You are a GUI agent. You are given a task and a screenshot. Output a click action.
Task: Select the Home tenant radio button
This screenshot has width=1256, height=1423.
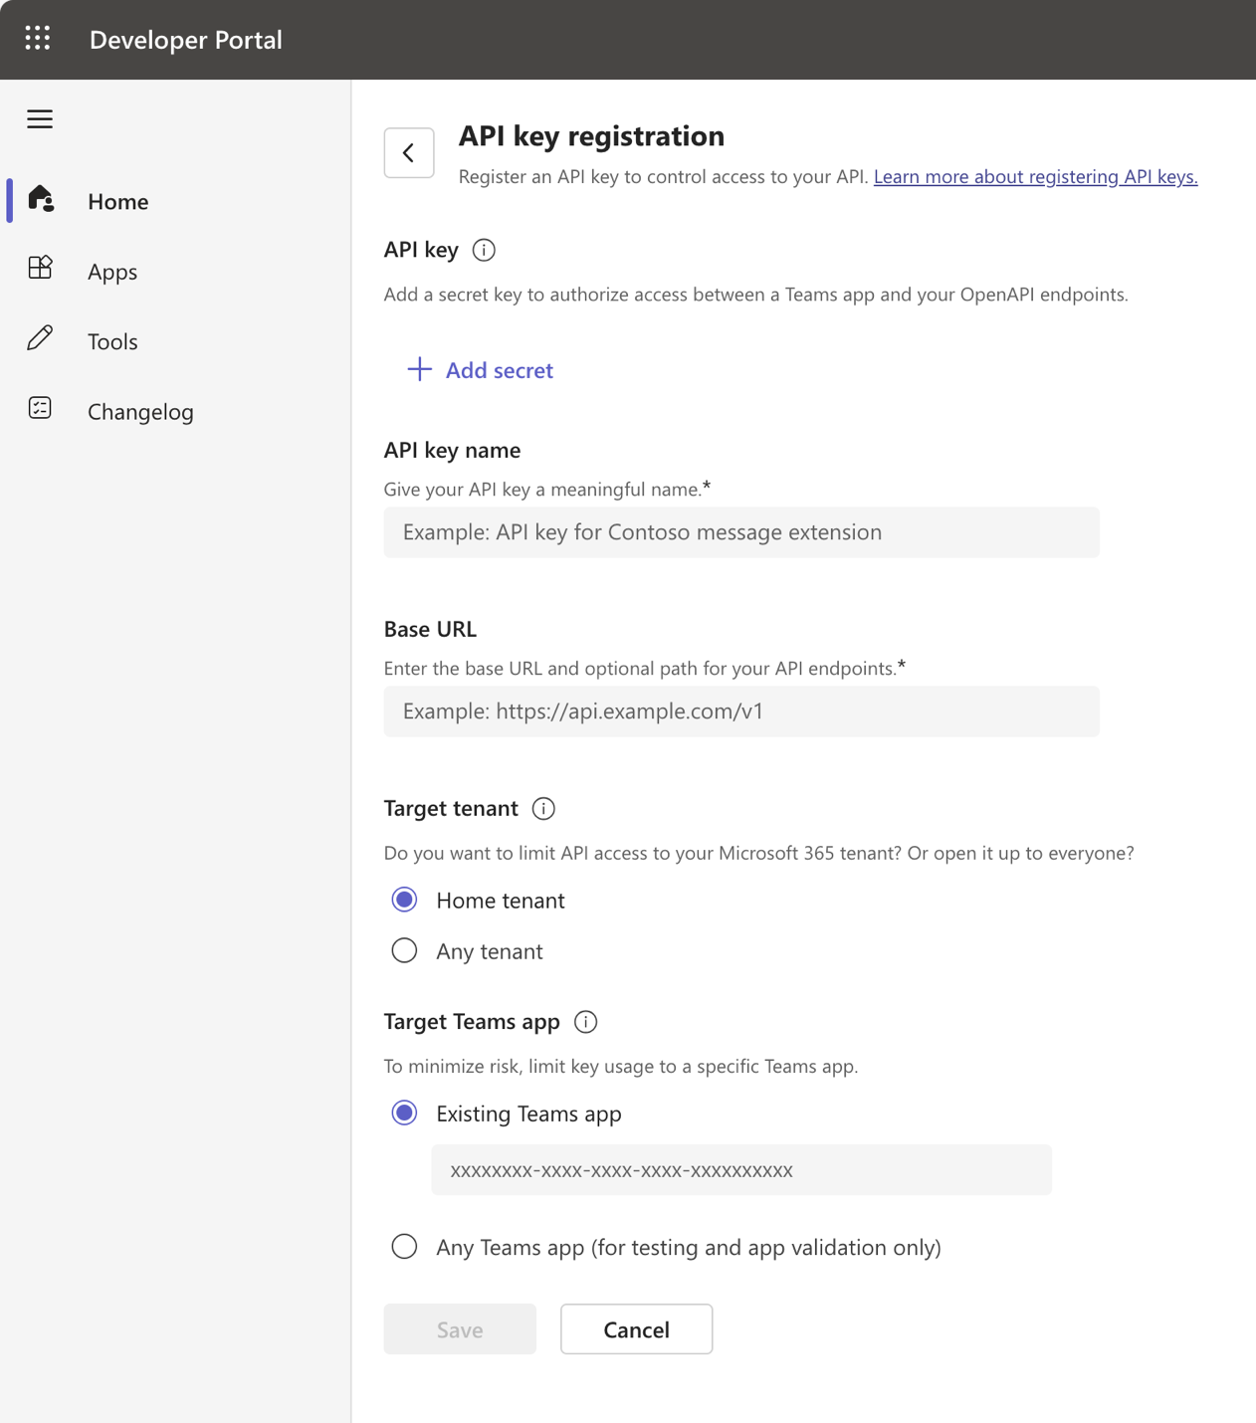click(404, 900)
